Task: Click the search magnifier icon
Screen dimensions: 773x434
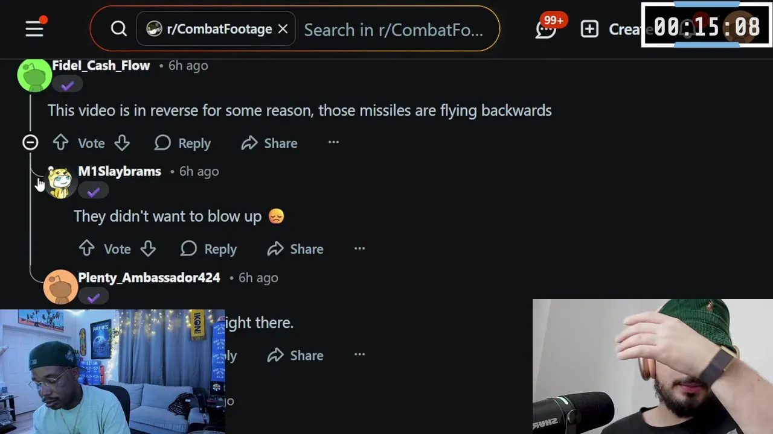Action: (x=119, y=28)
